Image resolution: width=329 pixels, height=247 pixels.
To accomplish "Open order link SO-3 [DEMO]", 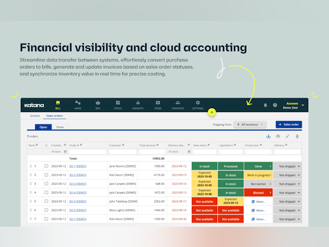I will 78,184.
